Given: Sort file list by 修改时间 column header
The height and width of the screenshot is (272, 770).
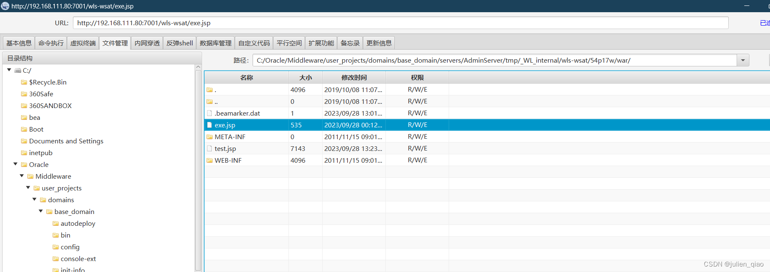Looking at the screenshot, I should click(x=354, y=78).
